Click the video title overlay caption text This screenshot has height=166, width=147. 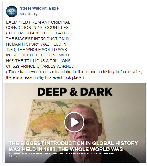click(x=73, y=146)
